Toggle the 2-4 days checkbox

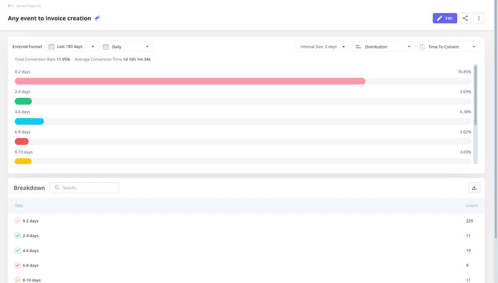click(18, 236)
